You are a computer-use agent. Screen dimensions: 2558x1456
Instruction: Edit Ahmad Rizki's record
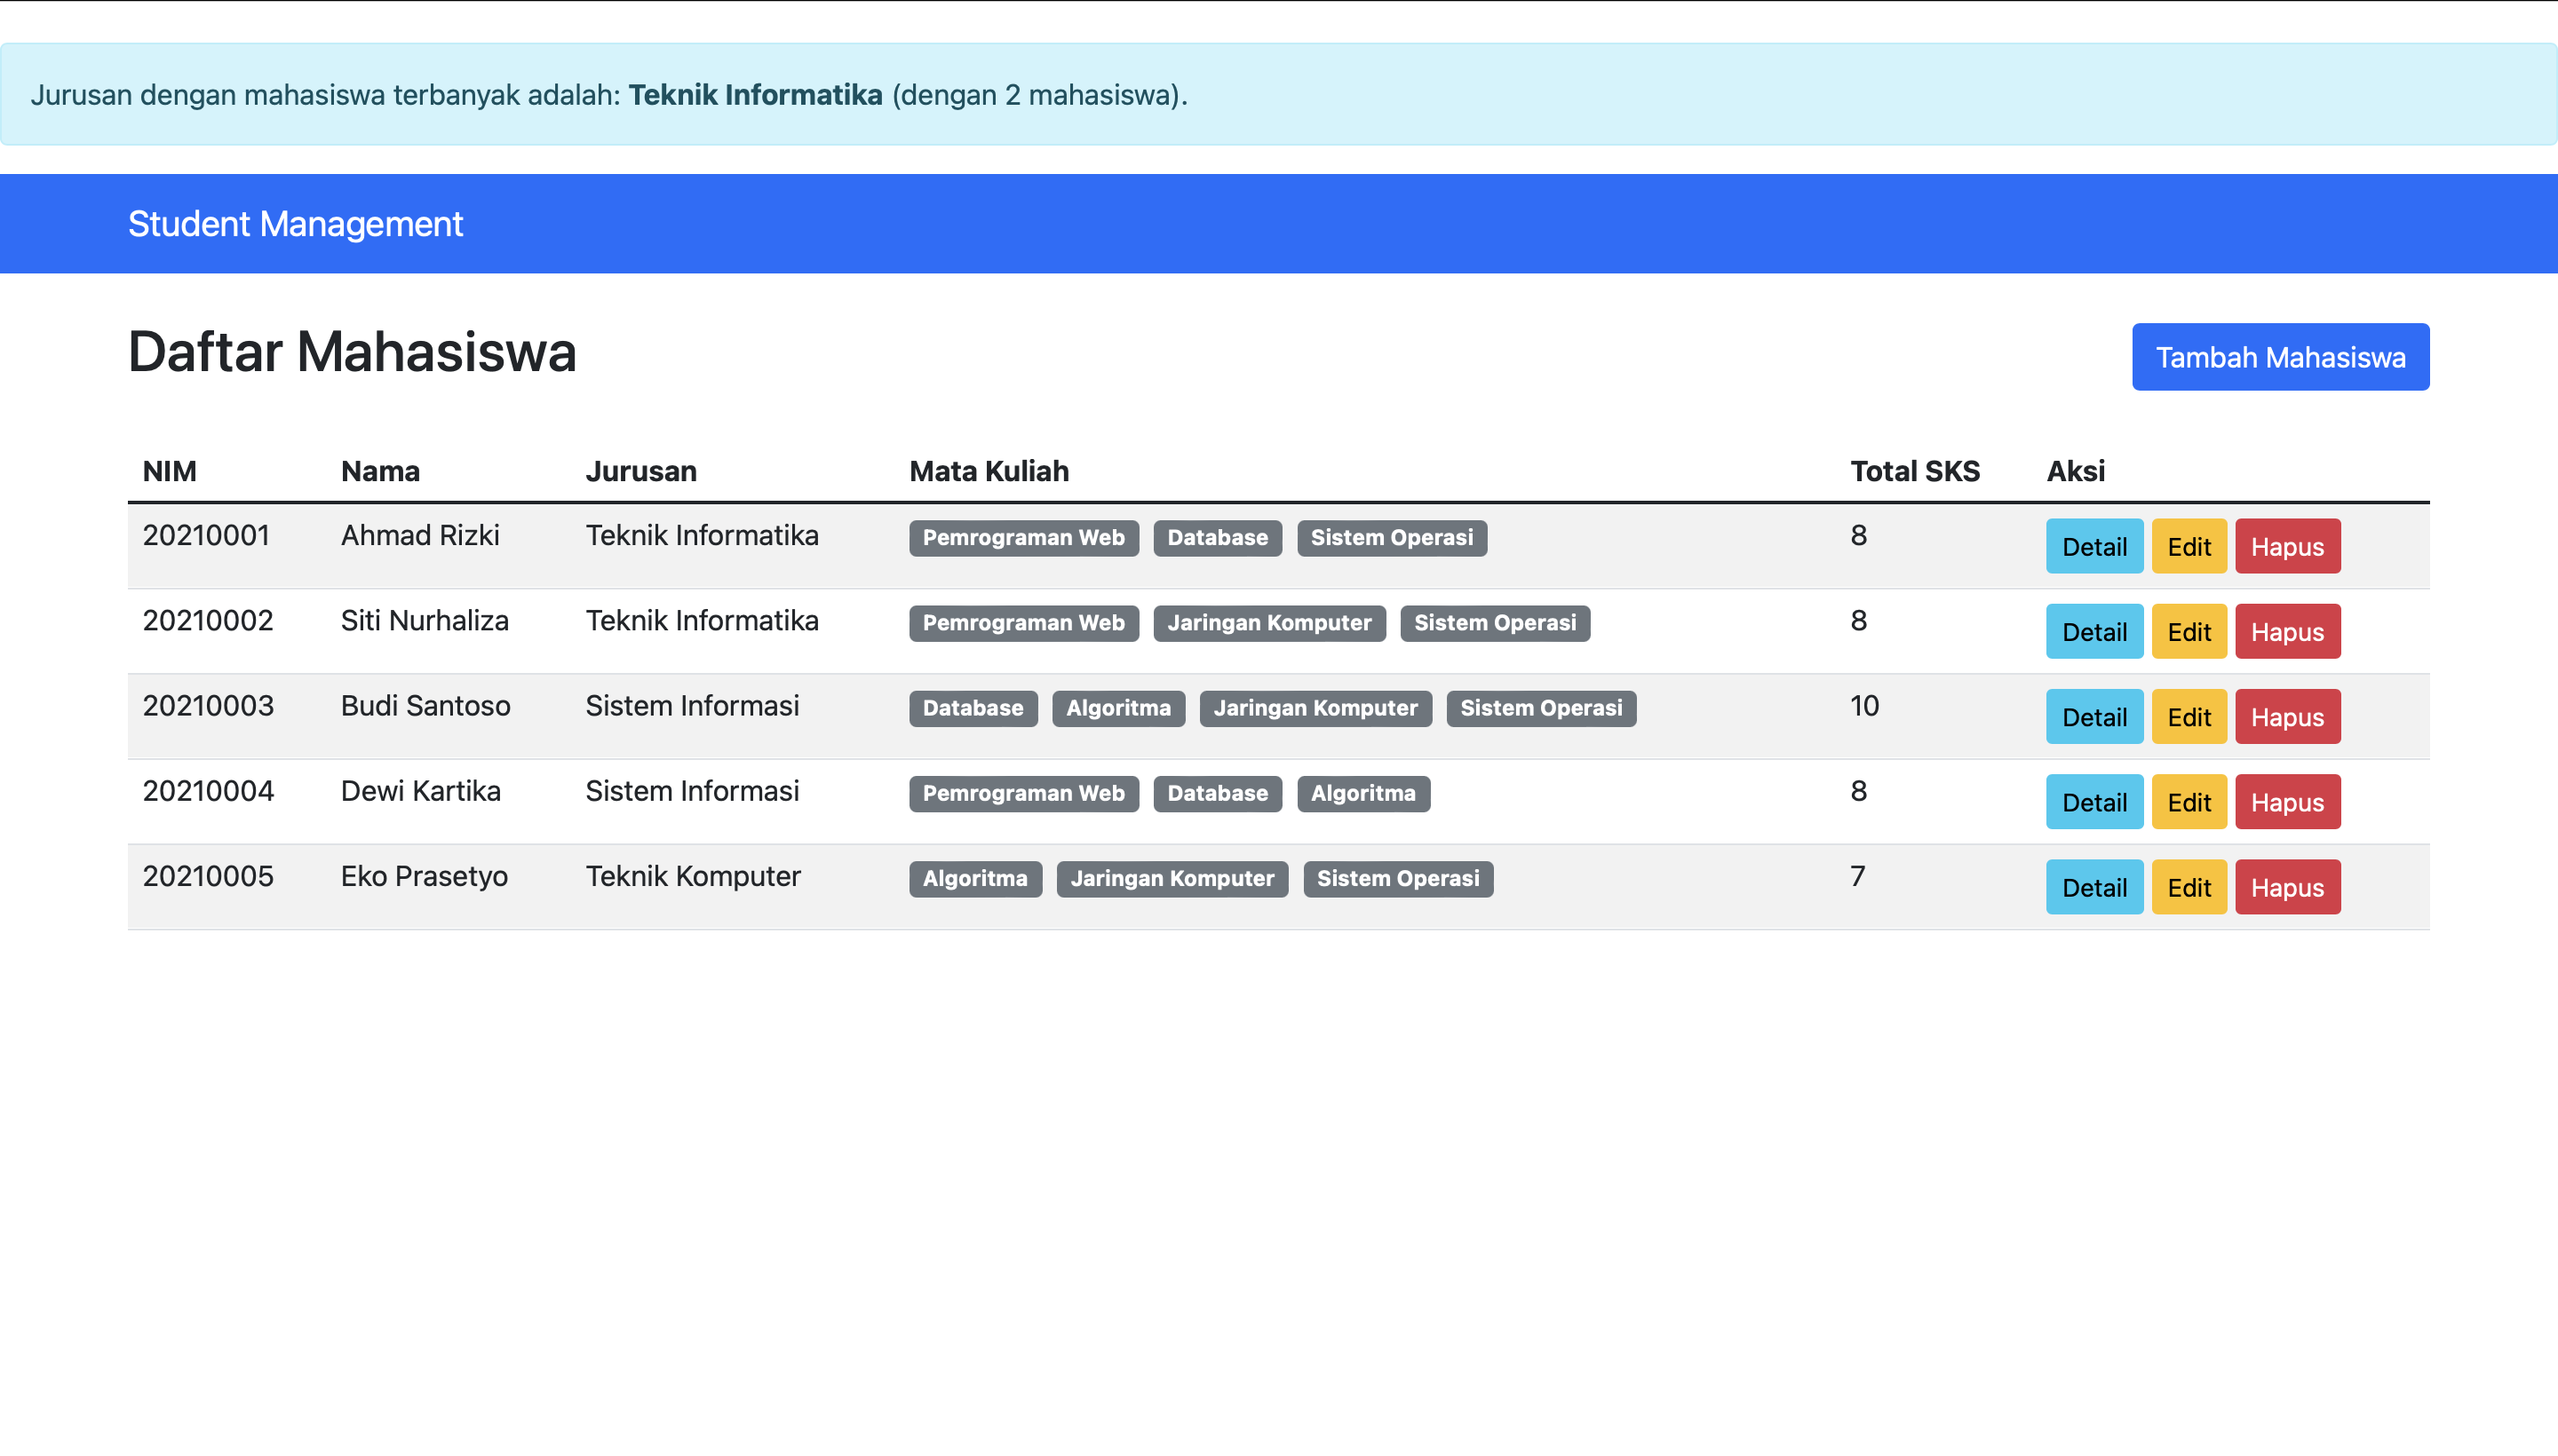click(x=2188, y=546)
